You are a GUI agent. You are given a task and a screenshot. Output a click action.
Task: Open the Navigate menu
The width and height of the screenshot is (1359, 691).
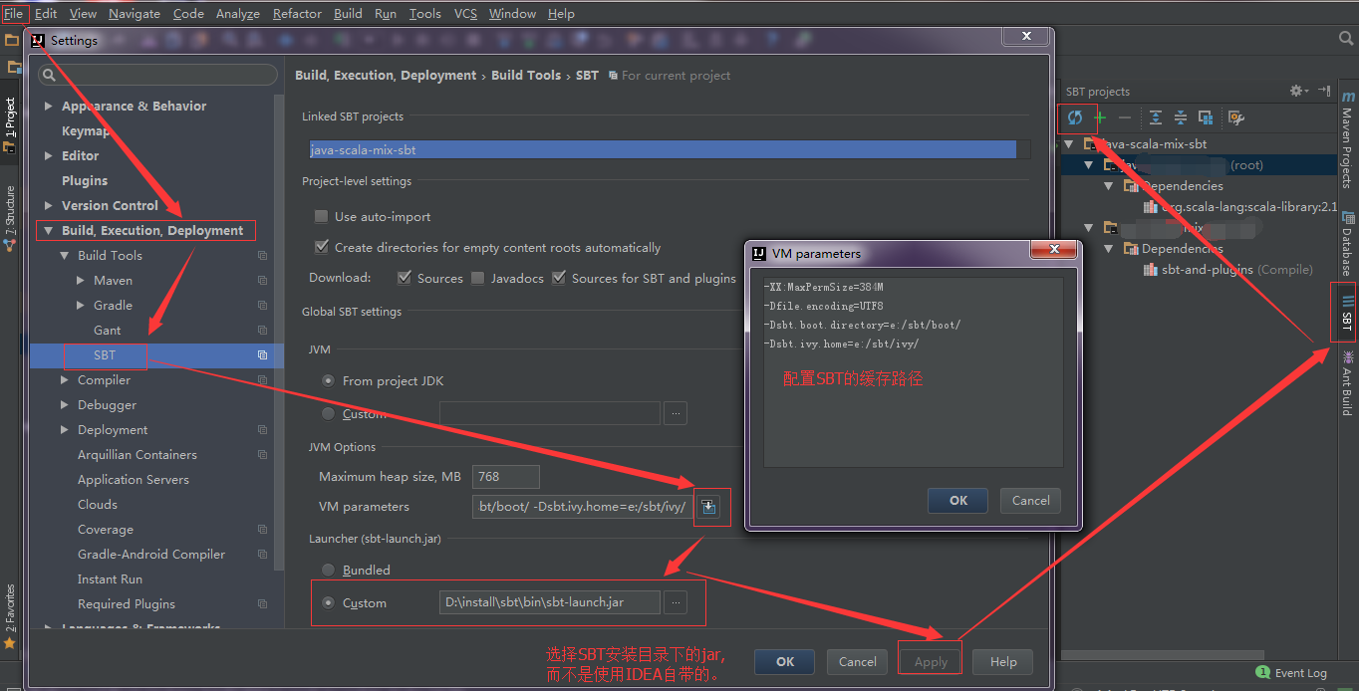135,14
